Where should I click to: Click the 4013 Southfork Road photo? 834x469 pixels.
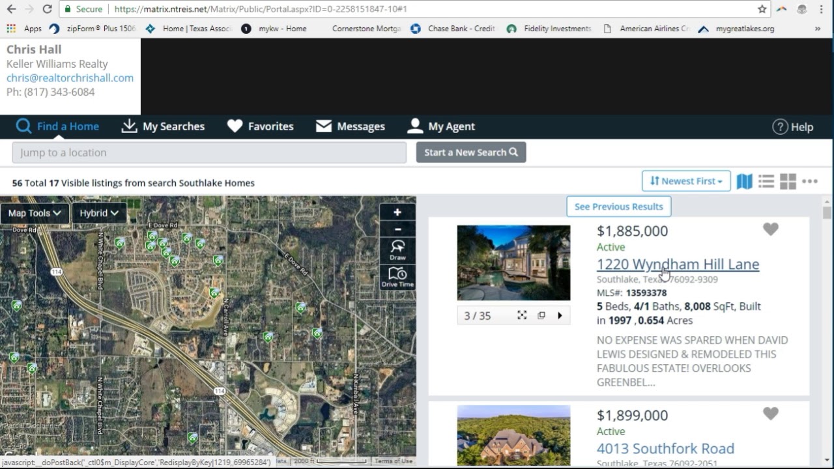pyautogui.click(x=513, y=435)
